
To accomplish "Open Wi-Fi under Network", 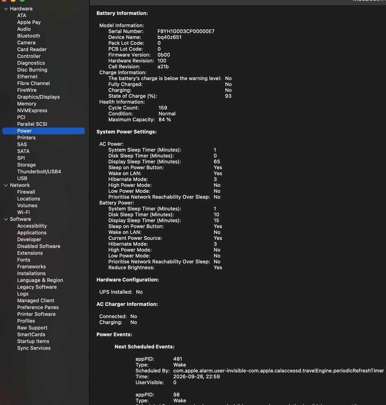I will pyautogui.click(x=23, y=212).
